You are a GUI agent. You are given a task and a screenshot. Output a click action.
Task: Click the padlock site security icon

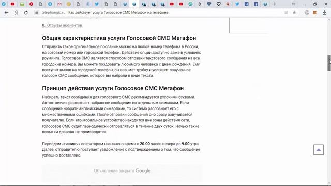point(37,12)
